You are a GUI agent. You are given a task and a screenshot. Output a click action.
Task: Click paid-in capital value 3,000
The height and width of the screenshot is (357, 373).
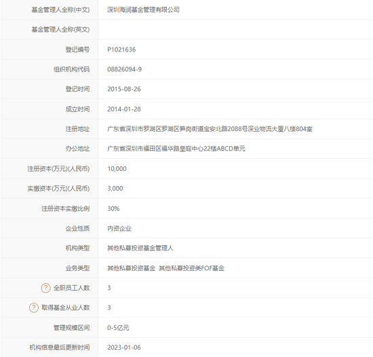[x=115, y=189]
